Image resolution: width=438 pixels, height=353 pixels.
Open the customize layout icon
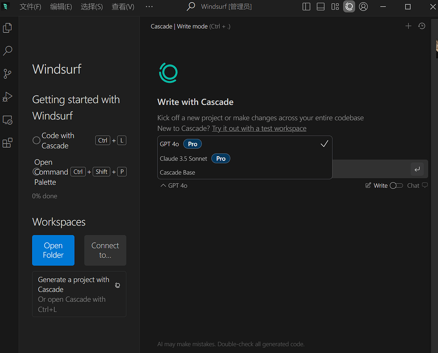(335, 7)
